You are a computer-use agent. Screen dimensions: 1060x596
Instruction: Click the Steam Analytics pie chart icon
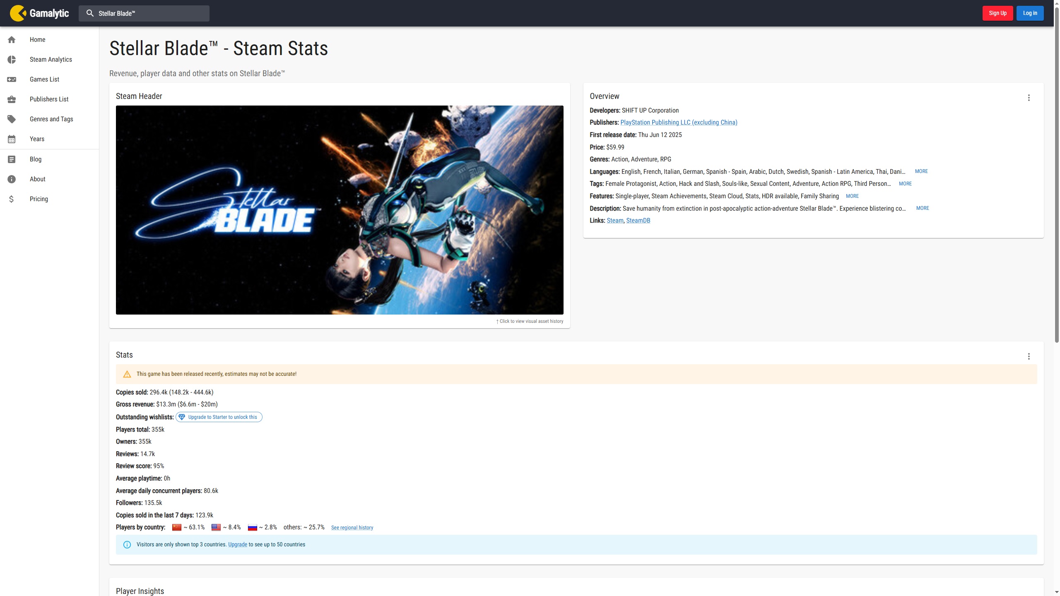pyautogui.click(x=12, y=60)
